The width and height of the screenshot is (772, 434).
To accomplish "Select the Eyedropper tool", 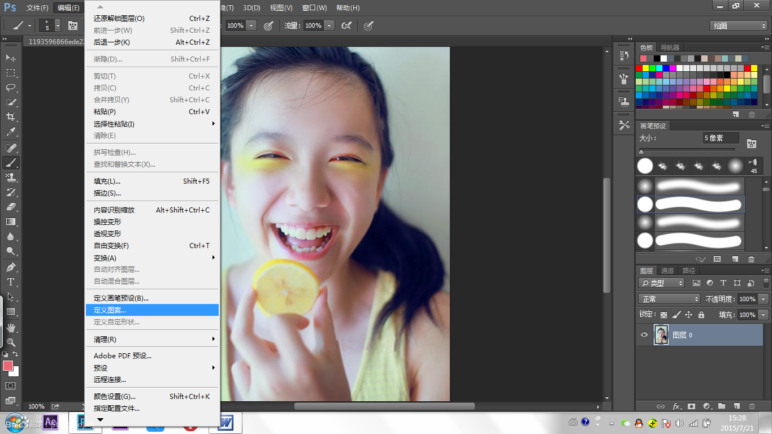I will [x=11, y=132].
